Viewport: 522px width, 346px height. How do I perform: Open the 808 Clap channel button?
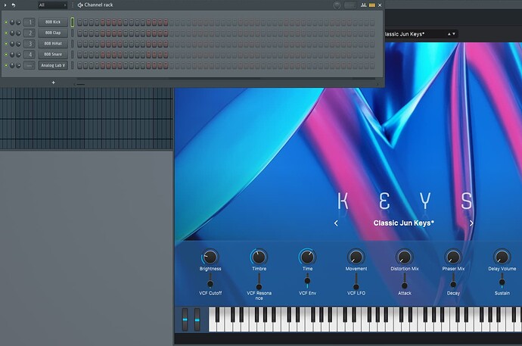pos(53,33)
